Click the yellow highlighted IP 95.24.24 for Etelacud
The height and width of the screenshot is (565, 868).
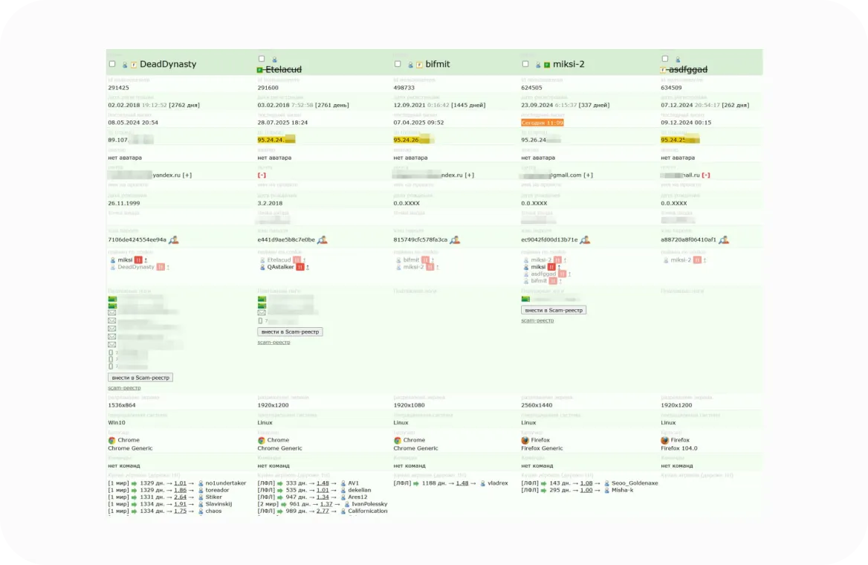(x=275, y=139)
